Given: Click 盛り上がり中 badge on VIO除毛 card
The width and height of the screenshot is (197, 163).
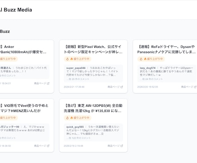Looking at the screenshot, I should pos(9,118).
